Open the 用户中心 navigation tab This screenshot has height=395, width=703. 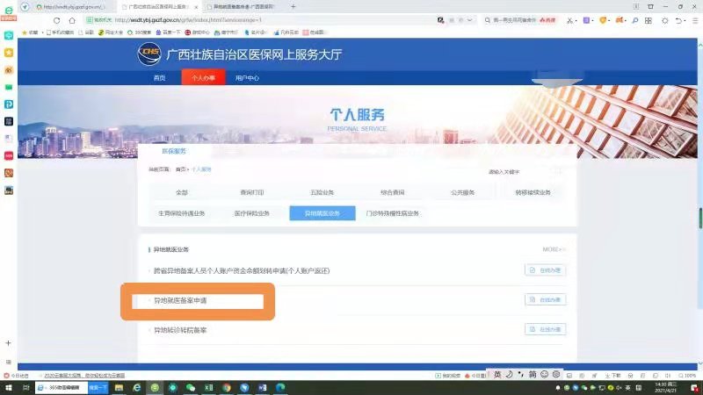tap(247, 78)
